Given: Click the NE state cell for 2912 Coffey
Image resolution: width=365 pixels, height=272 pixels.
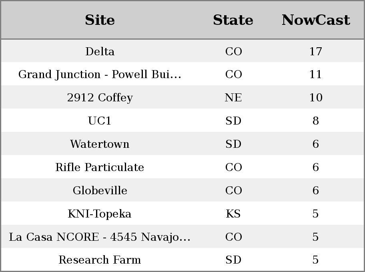Looking at the screenshot, I should pos(233,97).
